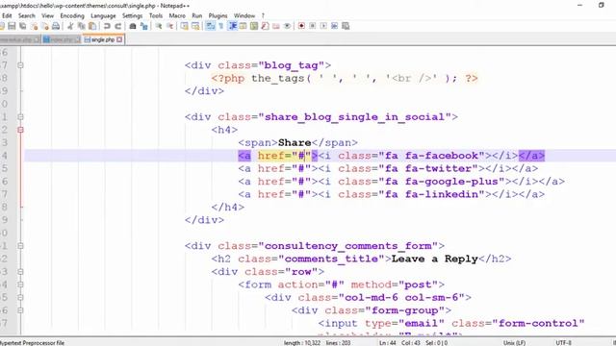Click the 'Leave a Reply' heading text
The width and height of the screenshot is (616, 346).
[434, 259]
